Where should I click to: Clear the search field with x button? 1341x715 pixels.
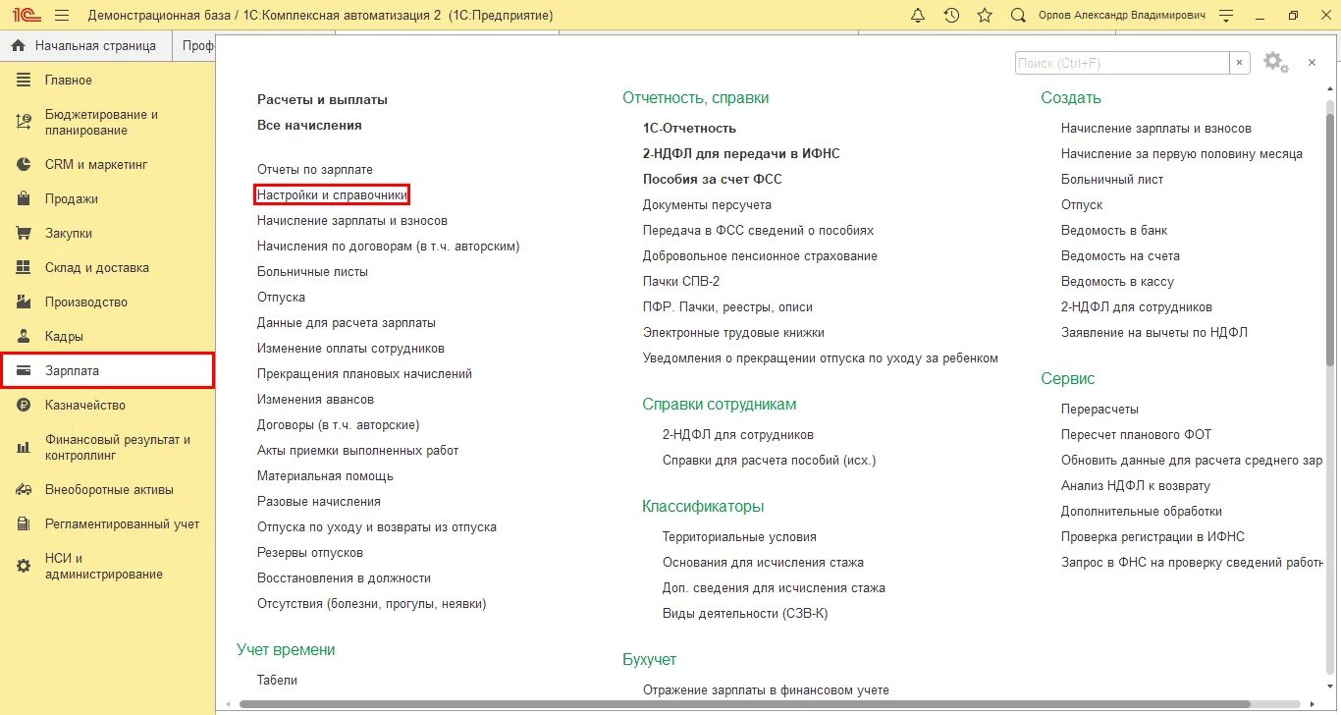1240,63
